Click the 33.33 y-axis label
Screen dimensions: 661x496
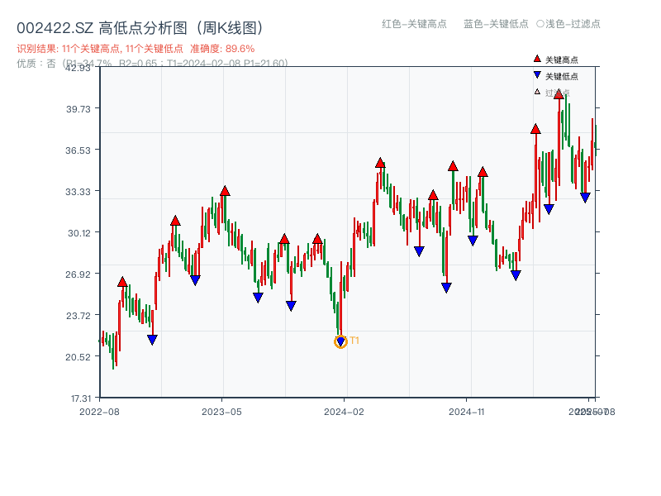pos(78,192)
